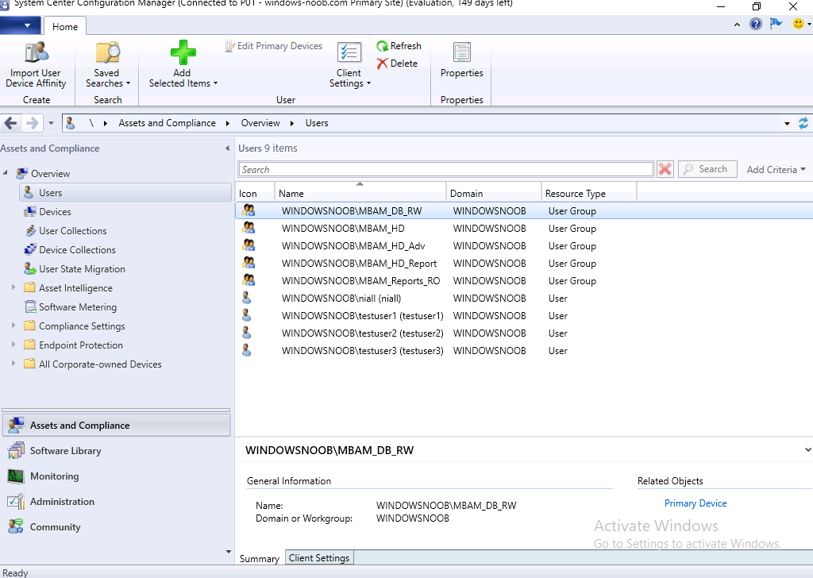Screen dimensions: 813x578
Task: Go forward with the navigation arrow
Action: [32, 123]
